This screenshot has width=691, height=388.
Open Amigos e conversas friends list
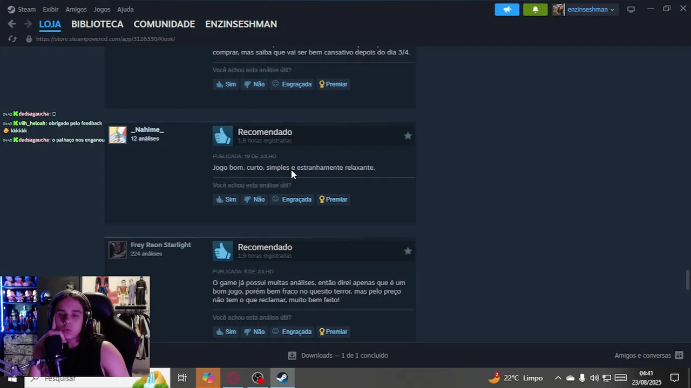coord(649,356)
